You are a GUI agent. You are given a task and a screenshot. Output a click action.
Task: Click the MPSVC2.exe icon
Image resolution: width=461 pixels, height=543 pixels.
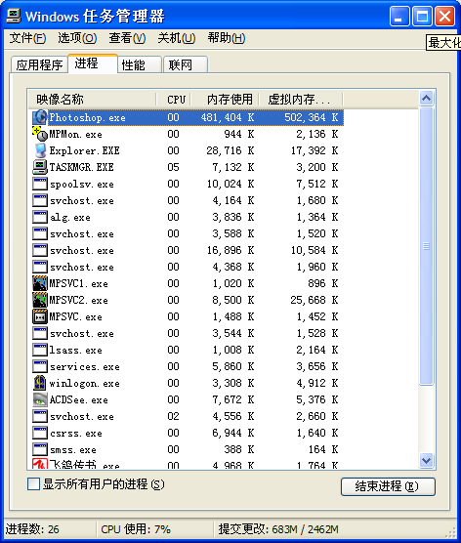(39, 300)
